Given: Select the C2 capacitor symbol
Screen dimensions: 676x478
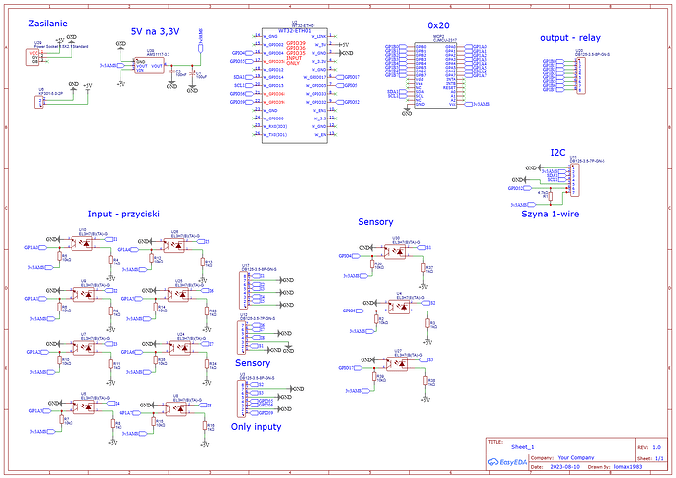Looking at the screenshot, I should click(x=171, y=72).
